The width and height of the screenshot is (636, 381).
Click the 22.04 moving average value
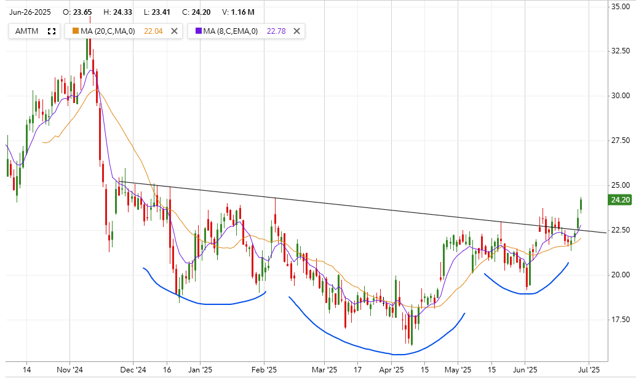[153, 31]
